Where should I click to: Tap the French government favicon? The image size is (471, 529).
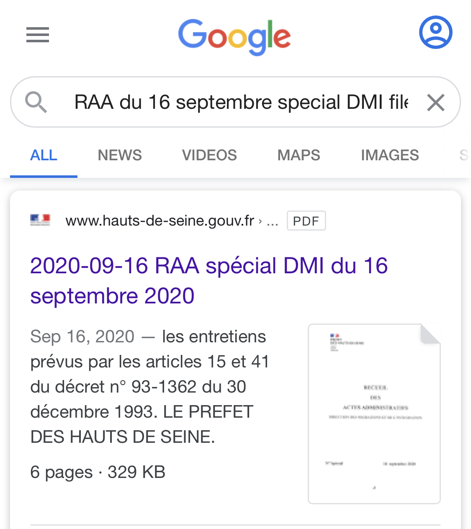40,220
